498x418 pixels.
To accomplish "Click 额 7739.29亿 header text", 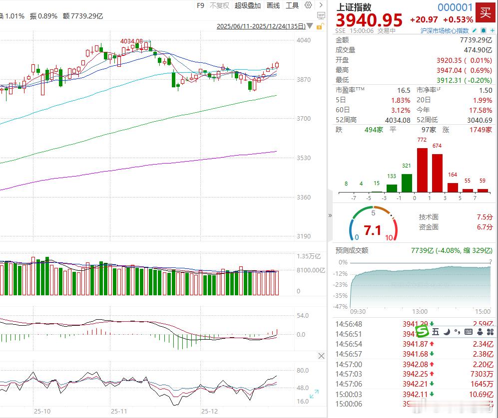I will 83,16.
